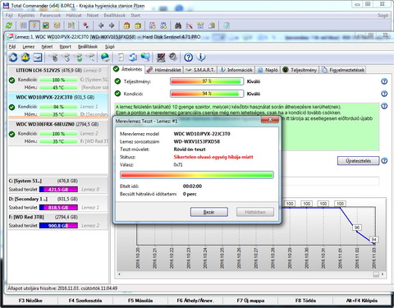Click F7 Új mappa button in Total Commander
This screenshot has width=394, height=308.
[x=250, y=301]
